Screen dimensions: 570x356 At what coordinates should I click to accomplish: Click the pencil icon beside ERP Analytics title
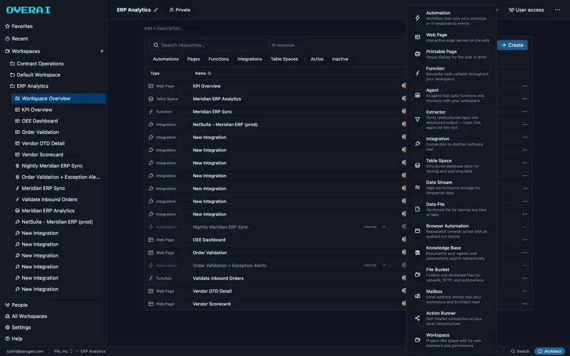click(x=156, y=10)
